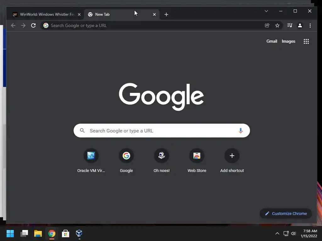Click the magnifier icon in search box
The height and width of the screenshot is (241, 322).
pyautogui.click(x=82, y=131)
